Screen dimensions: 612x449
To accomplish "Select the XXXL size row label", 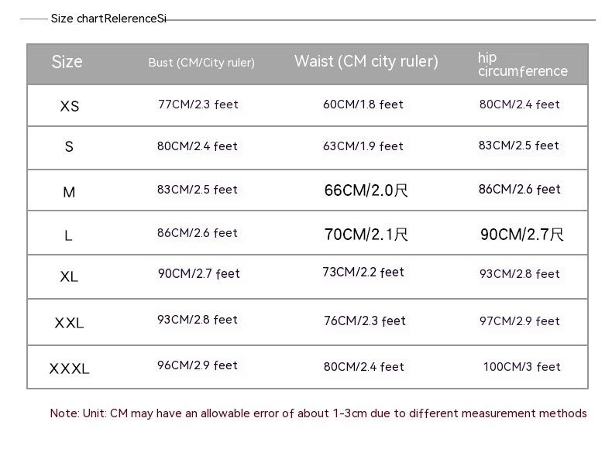I will (69, 368).
